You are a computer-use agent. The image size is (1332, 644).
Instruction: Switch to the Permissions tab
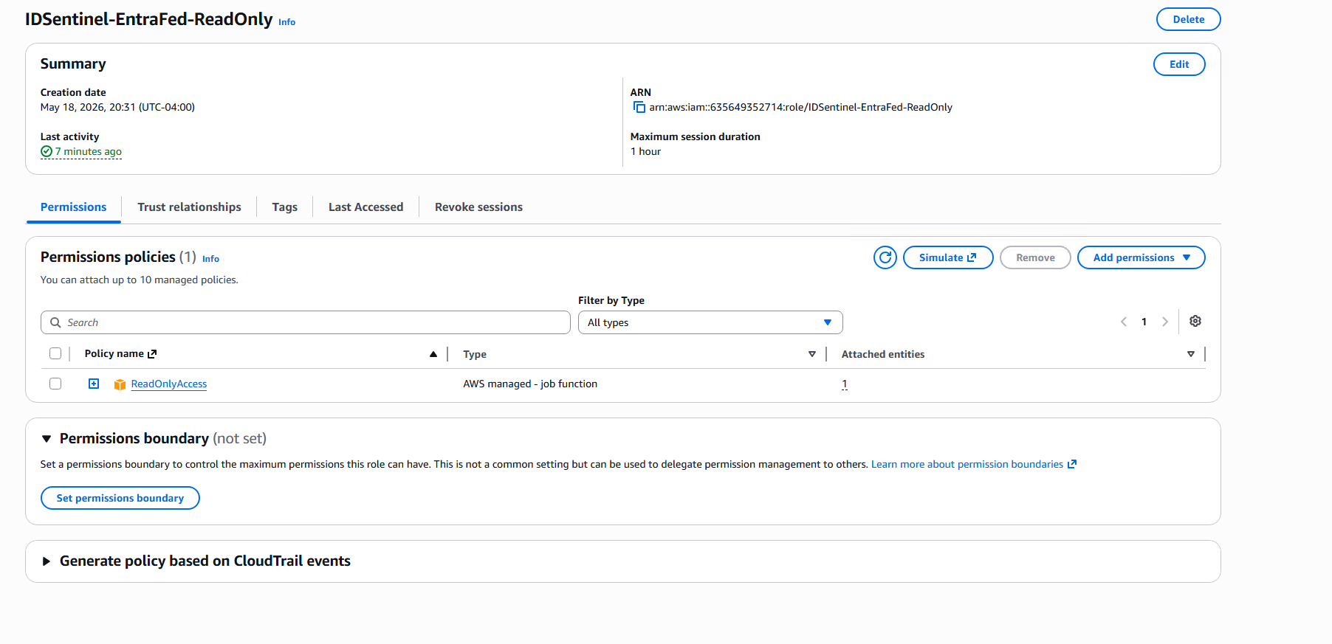(73, 207)
